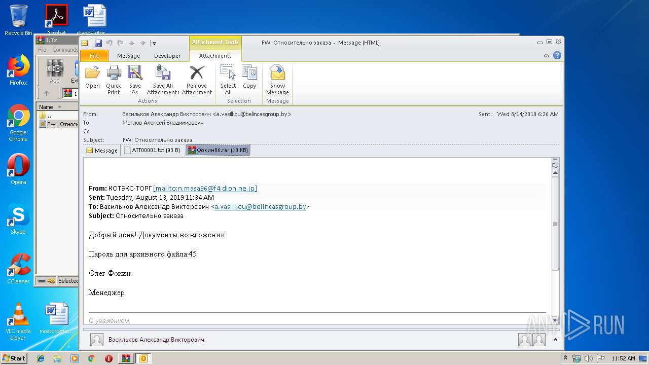Viewport: 649px width, 365px height.
Task: Click the message body vertical scrollbar thumb
Action: tap(555, 224)
